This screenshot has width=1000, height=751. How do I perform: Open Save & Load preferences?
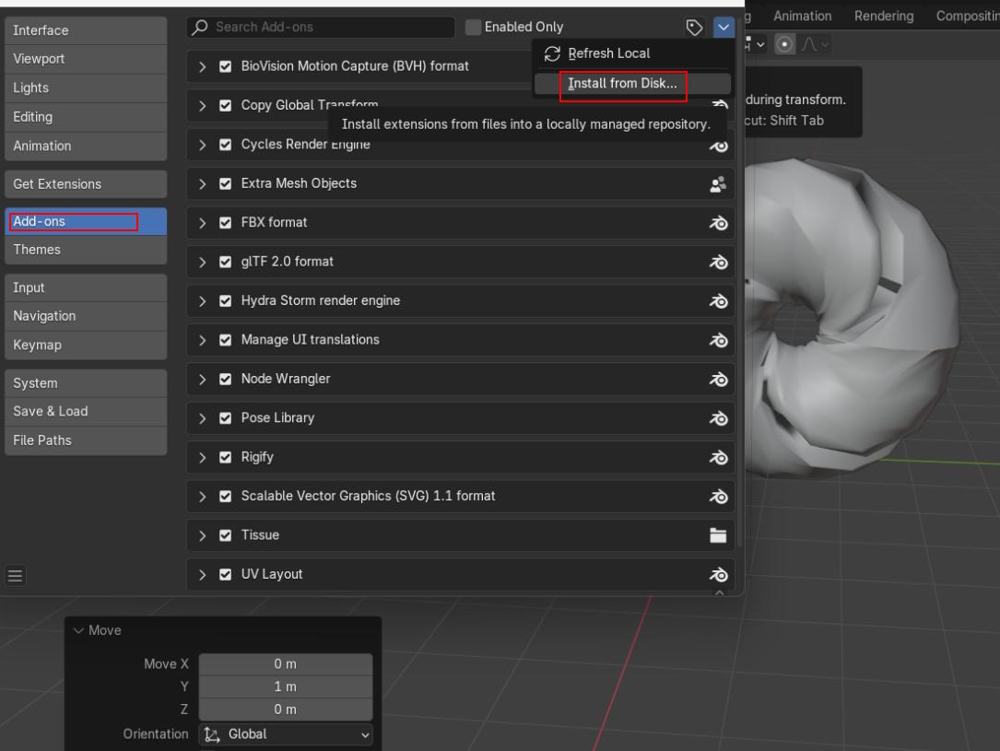(x=86, y=411)
